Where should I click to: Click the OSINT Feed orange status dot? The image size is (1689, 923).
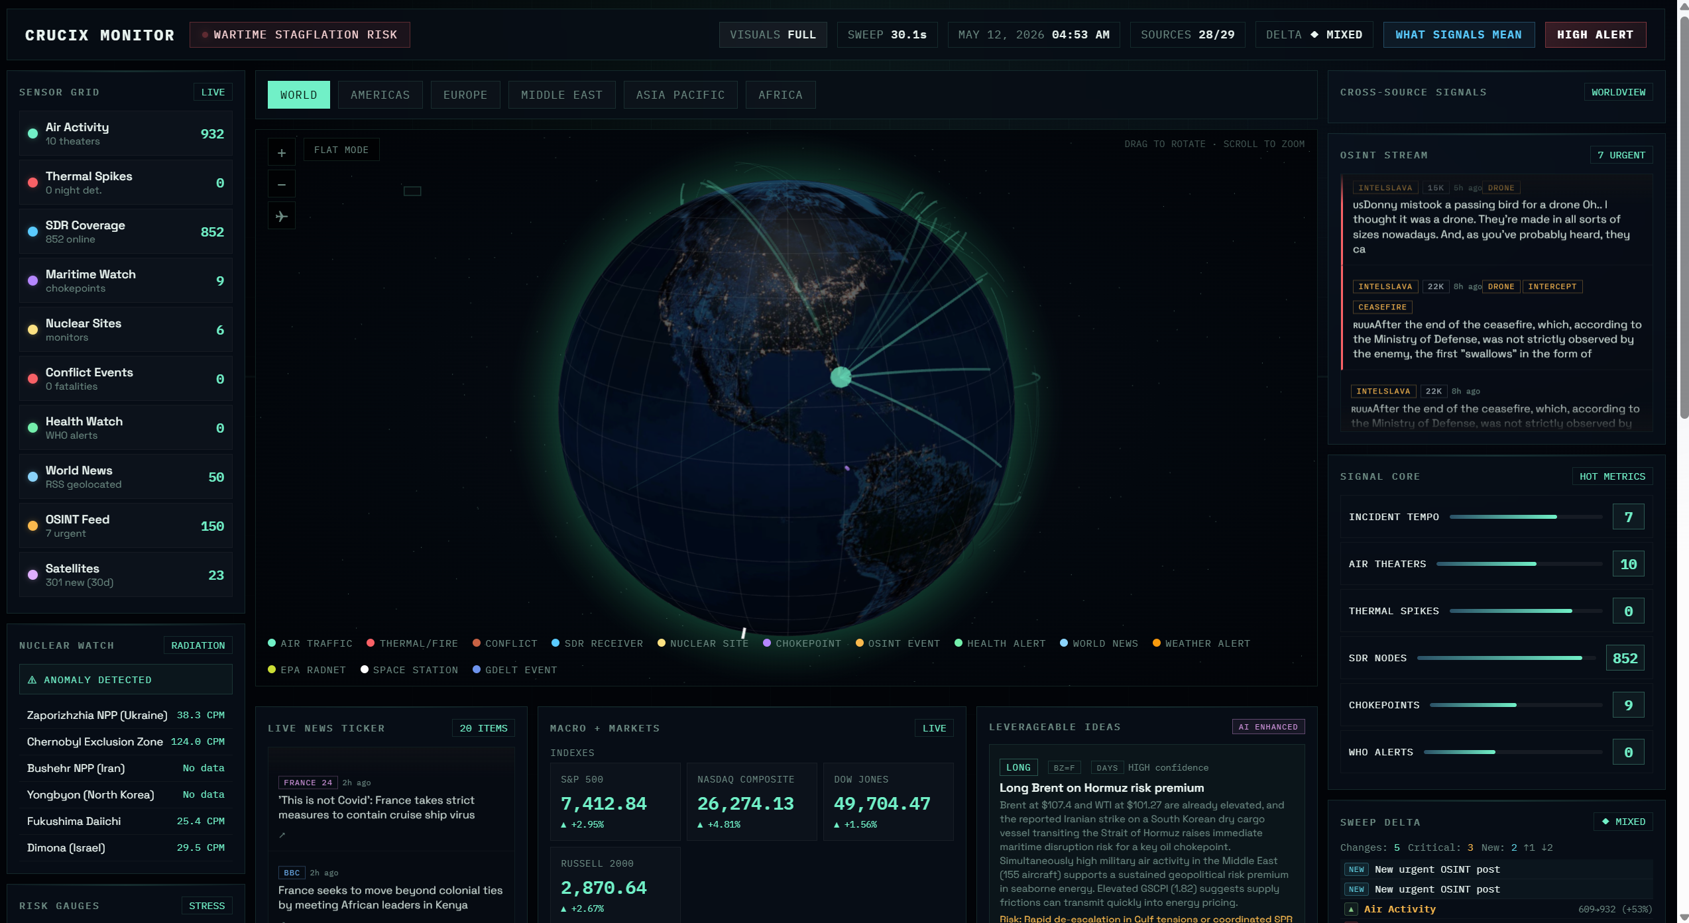click(x=32, y=526)
